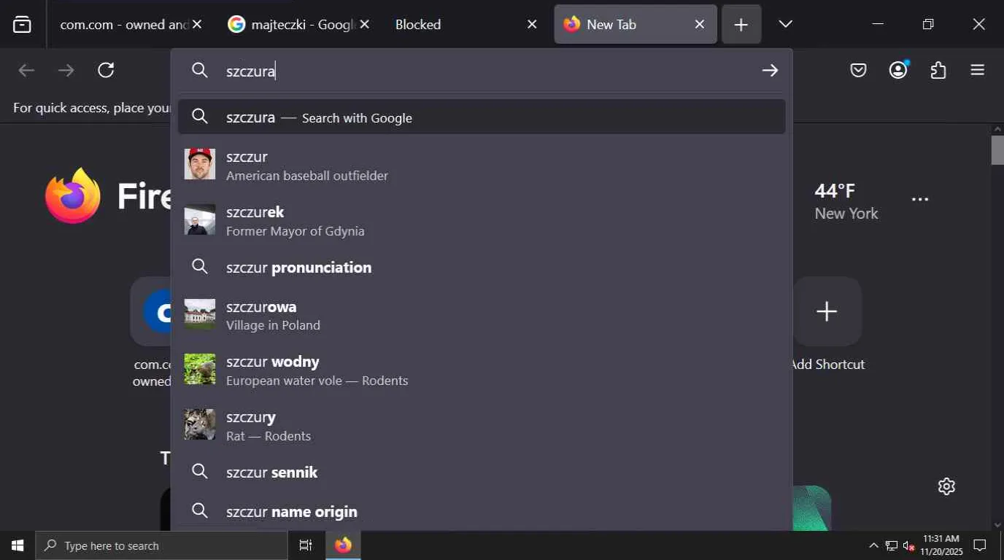Viewport: 1004px width, 560px height.
Task: Click the Go arrow in address bar
Action: click(770, 70)
